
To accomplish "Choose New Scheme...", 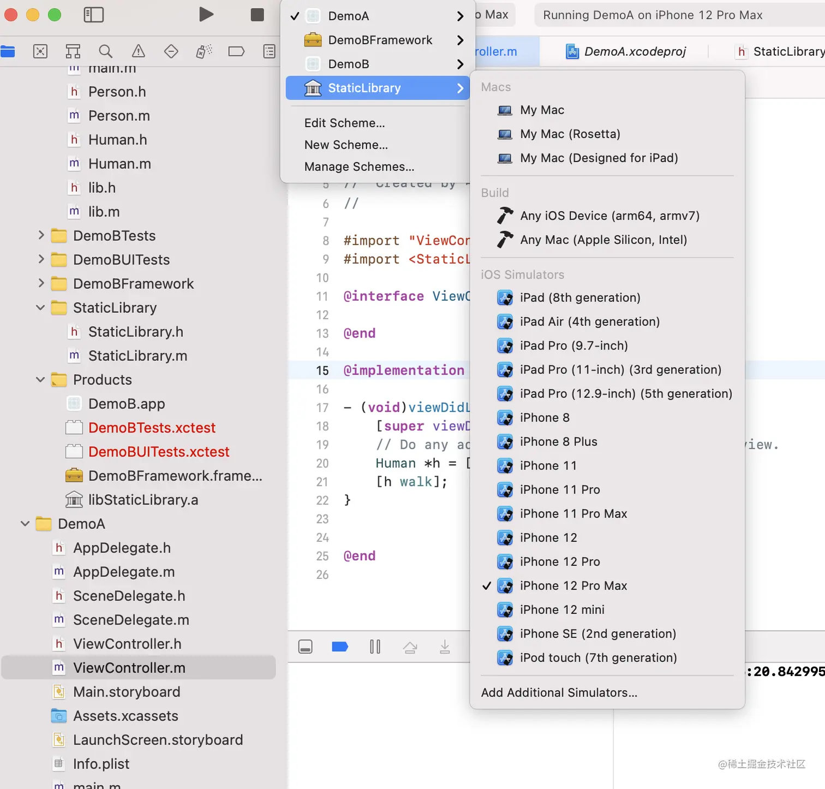I will pyautogui.click(x=346, y=145).
